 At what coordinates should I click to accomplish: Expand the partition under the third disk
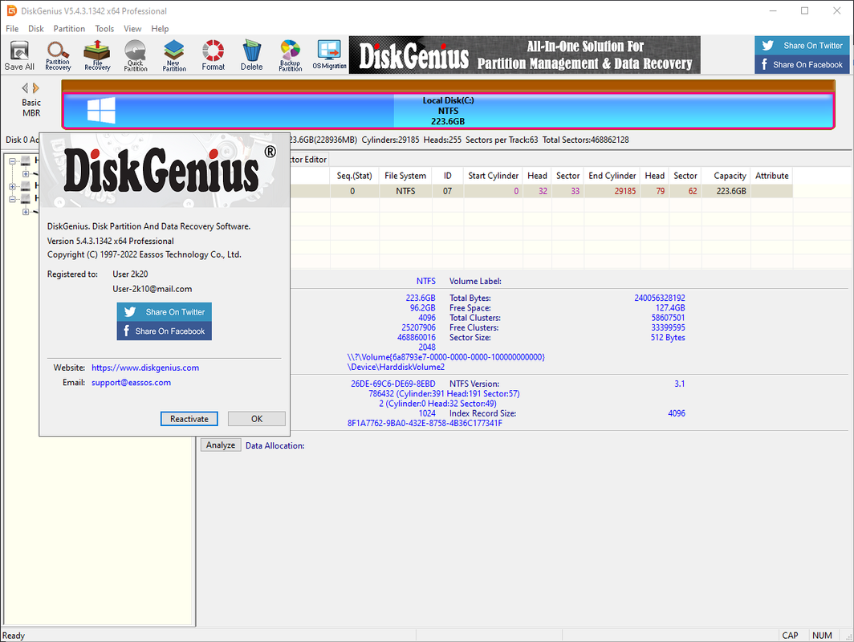26,212
